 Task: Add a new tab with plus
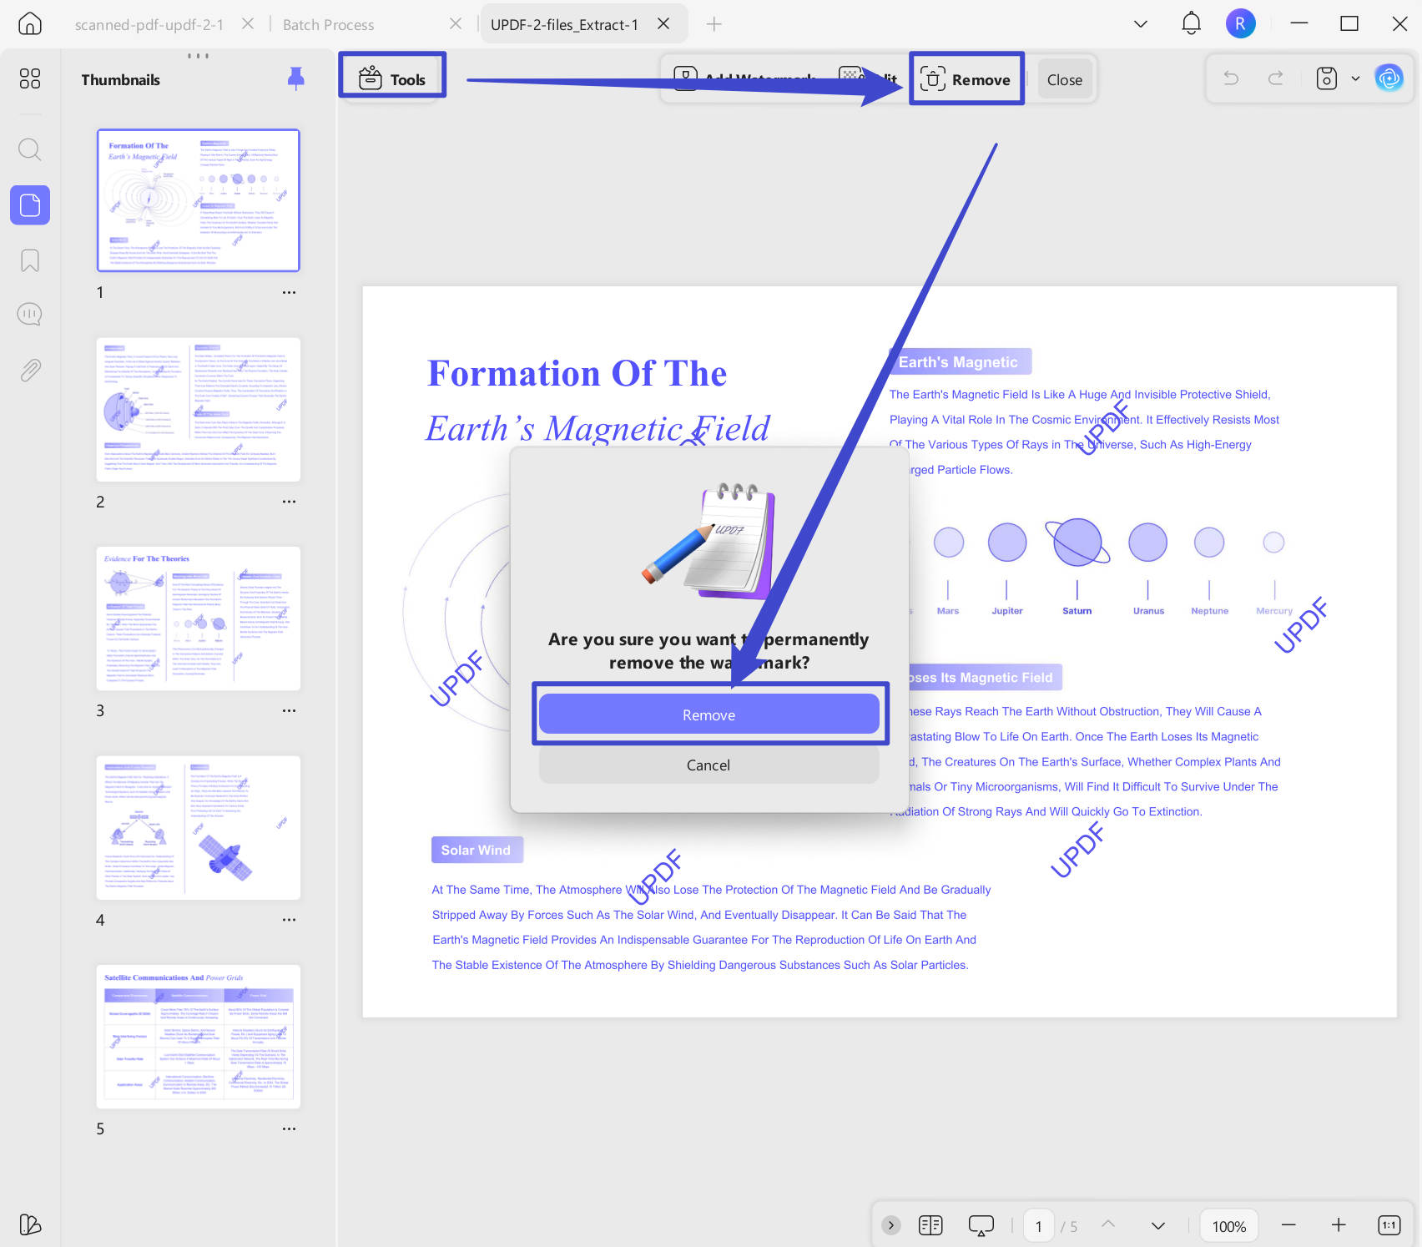tap(714, 24)
